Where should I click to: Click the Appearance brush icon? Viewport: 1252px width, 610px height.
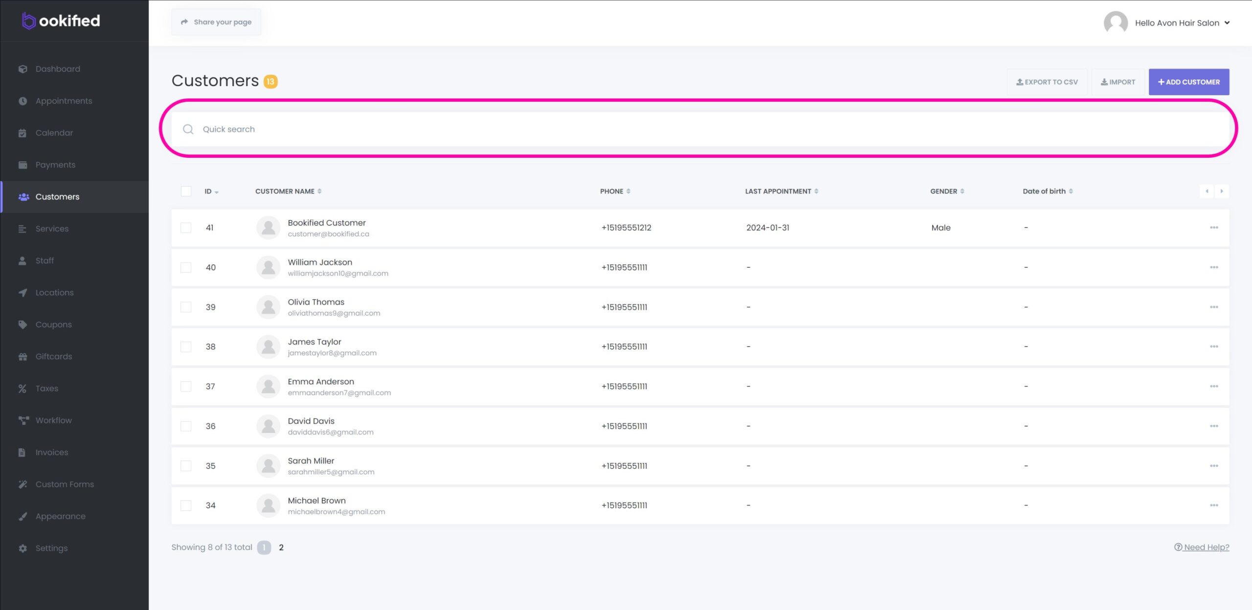pos(22,517)
